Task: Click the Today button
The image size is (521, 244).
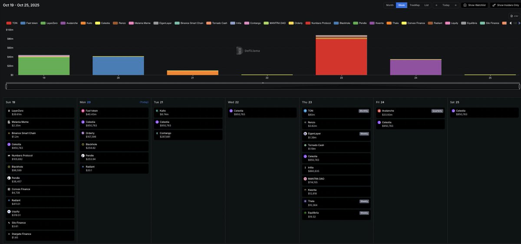Action: point(446,5)
